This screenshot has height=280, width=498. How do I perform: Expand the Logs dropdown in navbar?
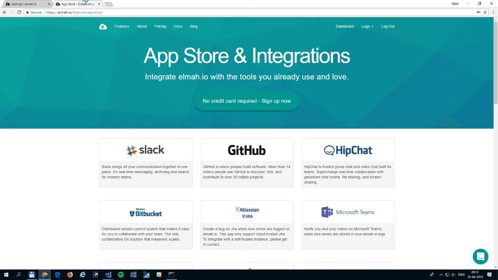368,27
